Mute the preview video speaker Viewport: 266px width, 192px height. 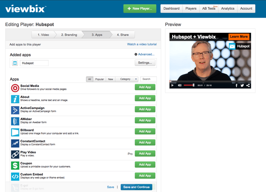tap(180, 85)
